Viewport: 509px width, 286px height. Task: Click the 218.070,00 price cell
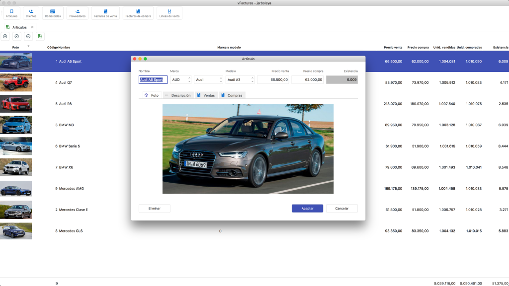tap(393, 104)
